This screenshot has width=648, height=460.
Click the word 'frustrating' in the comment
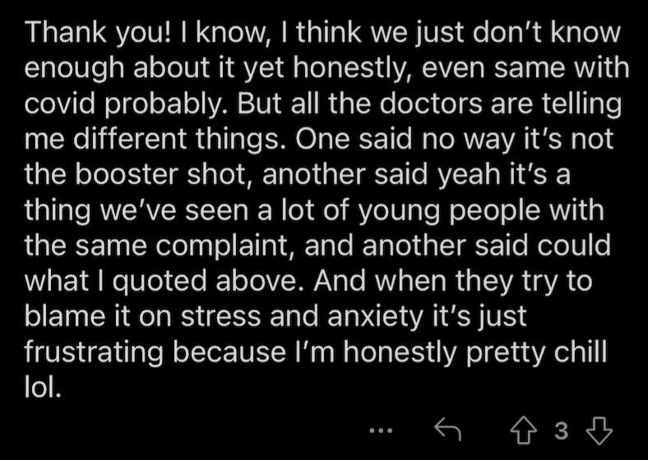(x=94, y=352)
